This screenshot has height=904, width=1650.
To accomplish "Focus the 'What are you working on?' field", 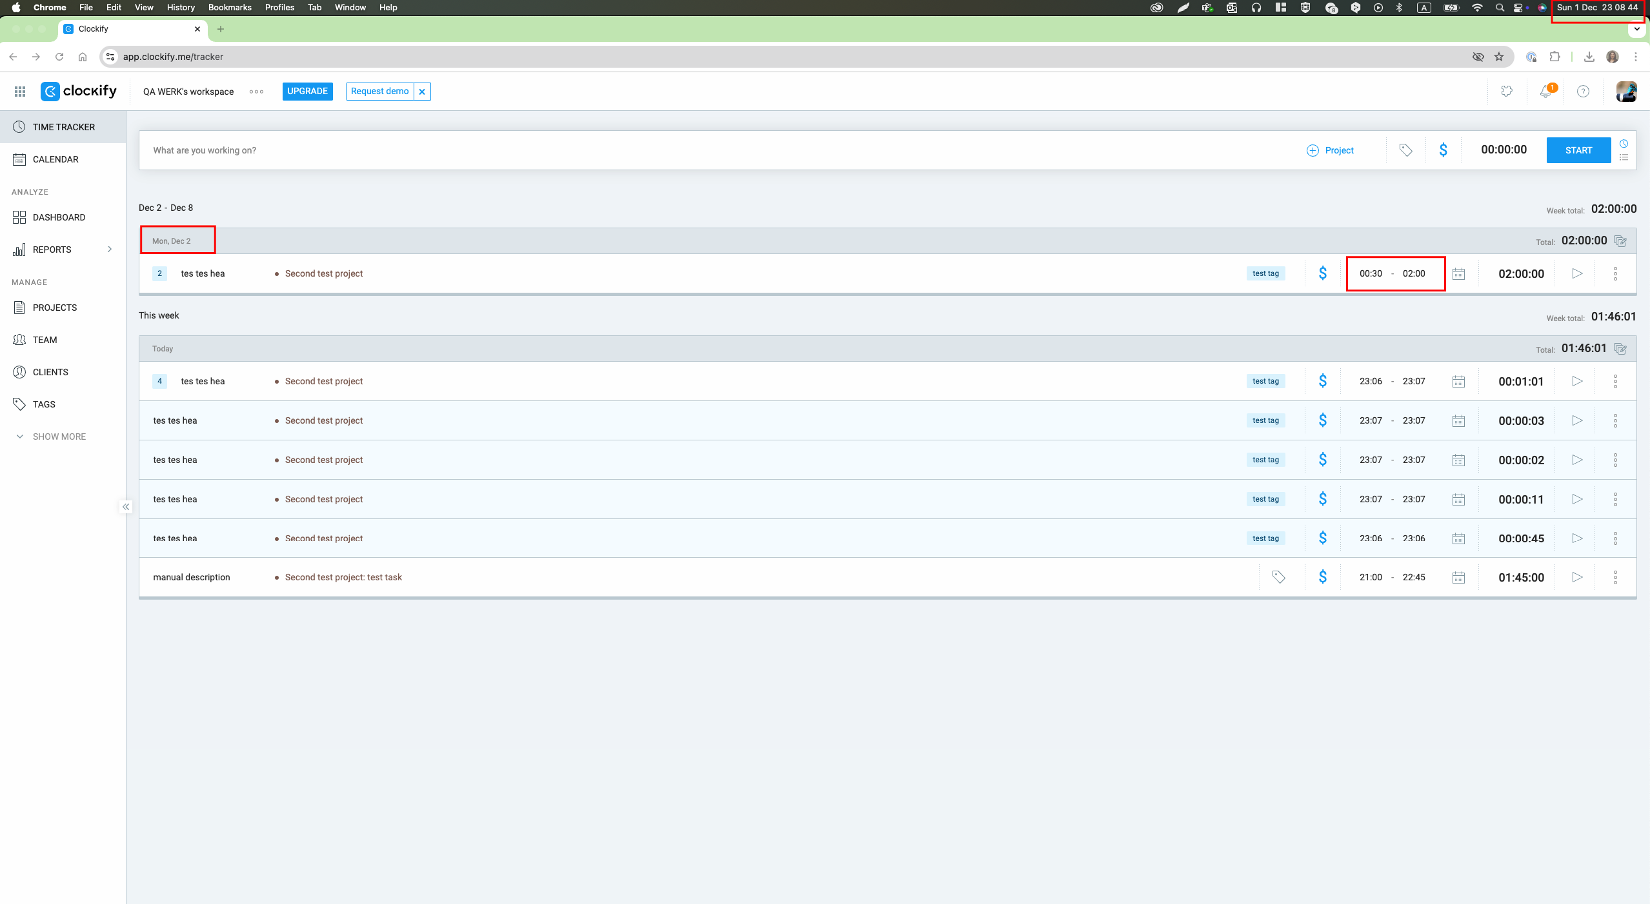I will pyautogui.click(x=716, y=150).
